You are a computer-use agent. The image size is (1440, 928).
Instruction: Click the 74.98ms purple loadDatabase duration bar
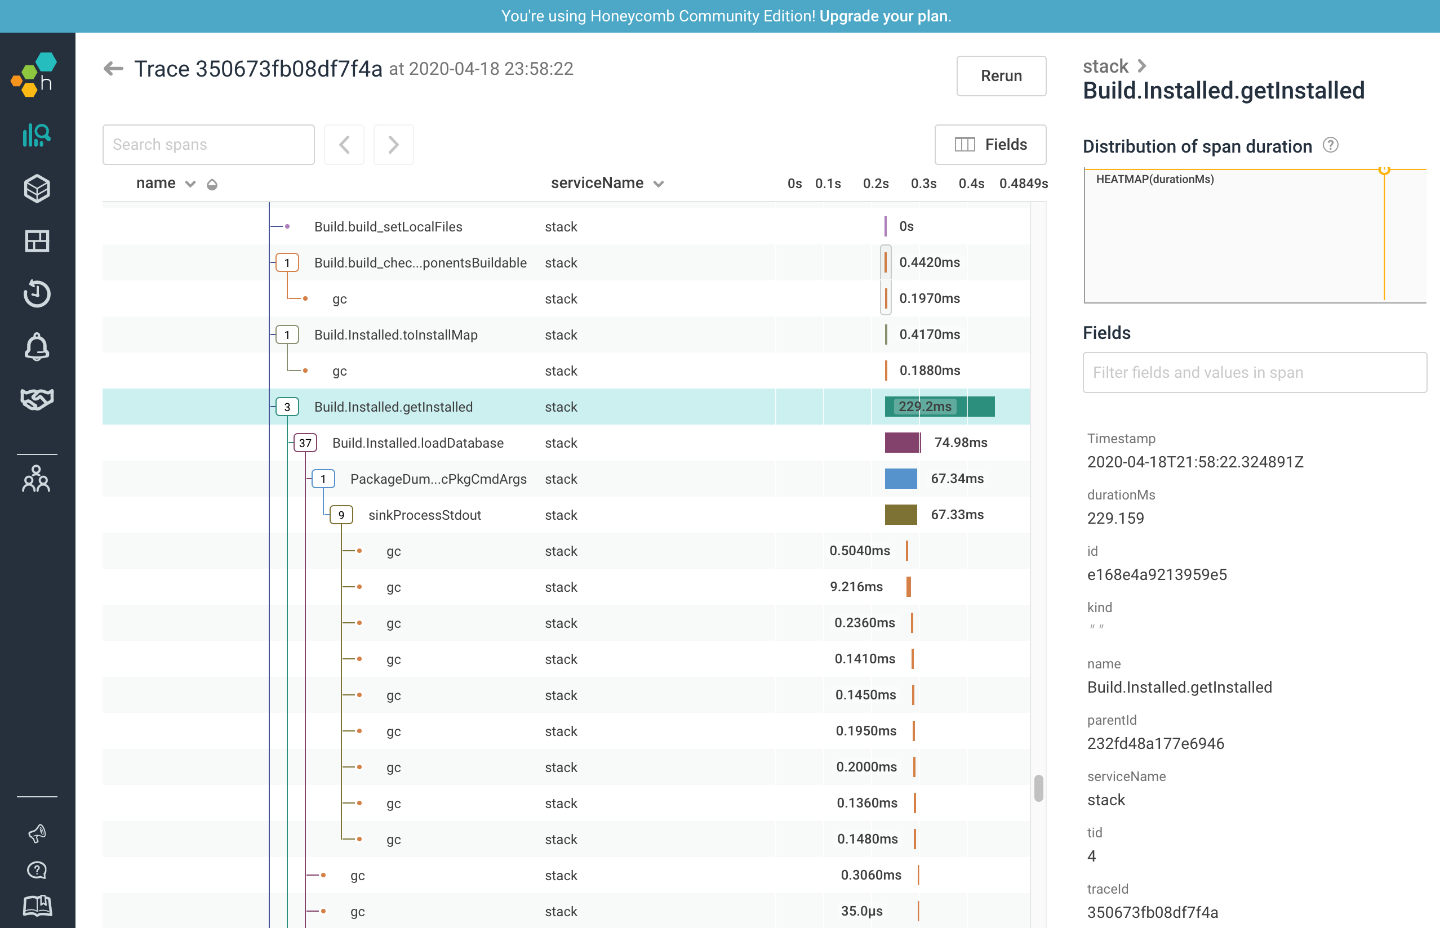click(902, 443)
